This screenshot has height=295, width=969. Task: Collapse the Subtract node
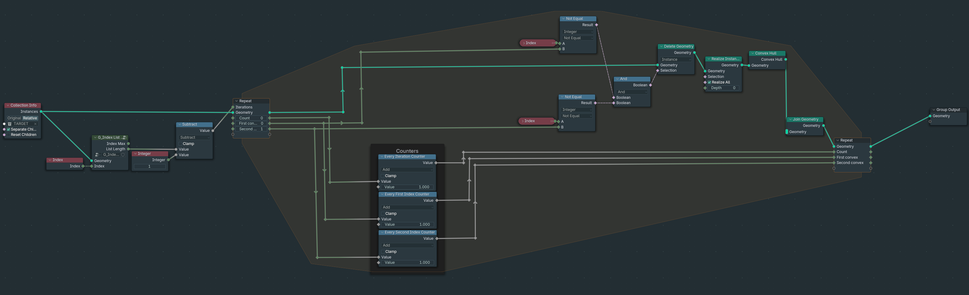179,124
